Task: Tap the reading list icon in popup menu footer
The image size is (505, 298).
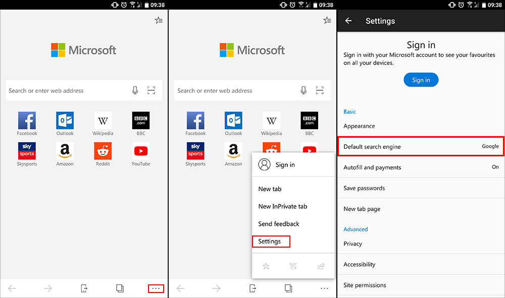Action: click(x=293, y=266)
